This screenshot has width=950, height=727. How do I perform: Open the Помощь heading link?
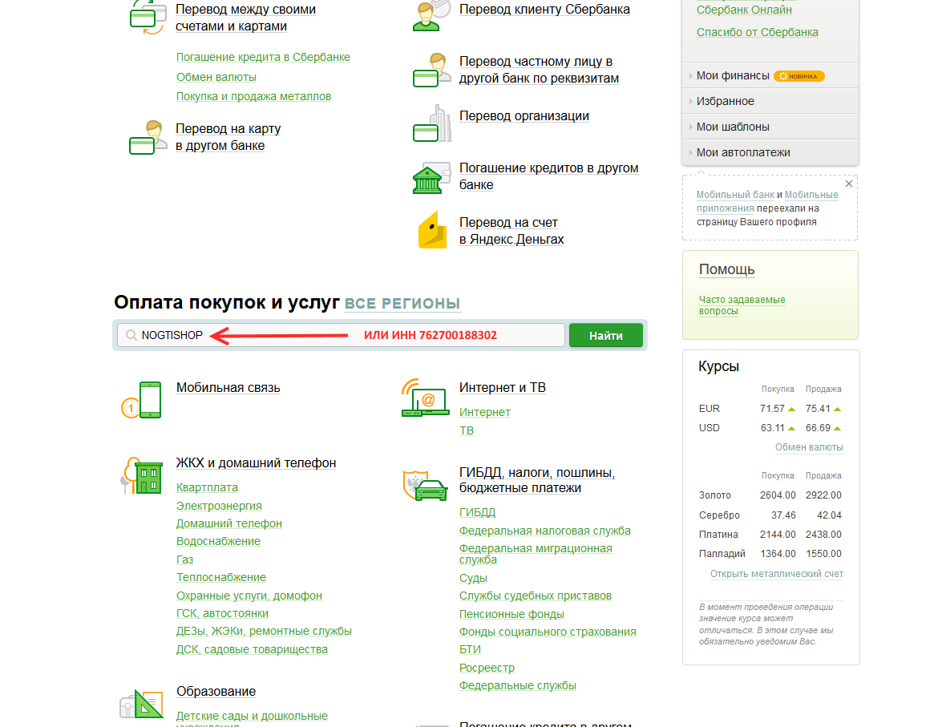(727, 269)
